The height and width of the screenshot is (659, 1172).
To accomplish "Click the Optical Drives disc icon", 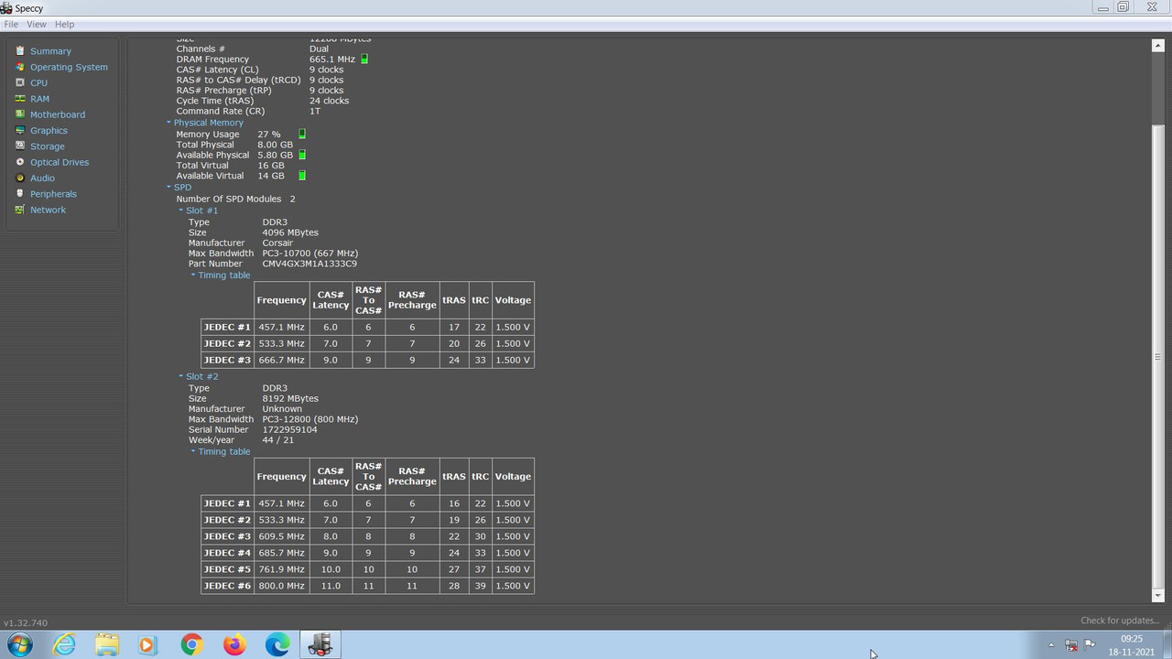I will (x=20, y=162).
